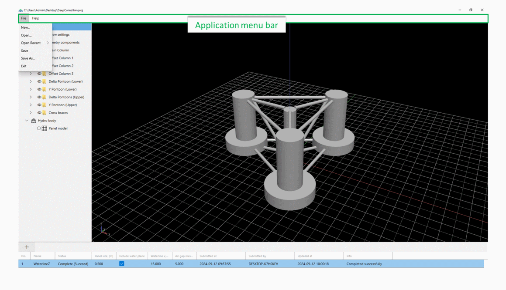Viewport: 506px width, 290px height.
Task: Select the Panel model radio button
Action: click(x=39, y=128)
